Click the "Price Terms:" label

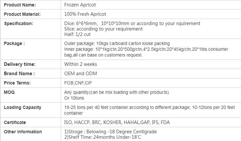(17, 83)
